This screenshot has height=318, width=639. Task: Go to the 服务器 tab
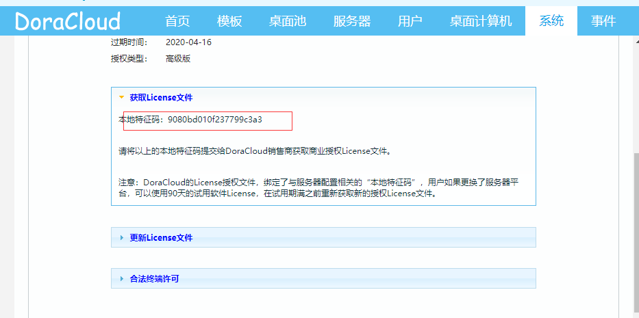coord(352,21)
